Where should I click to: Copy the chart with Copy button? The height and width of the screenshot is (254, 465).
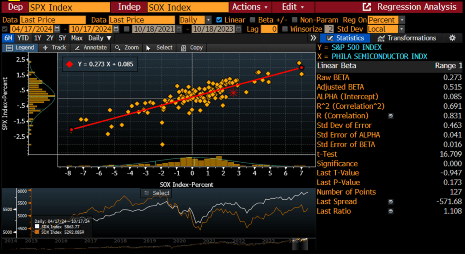pyautogui.click(x=192, y=48)
